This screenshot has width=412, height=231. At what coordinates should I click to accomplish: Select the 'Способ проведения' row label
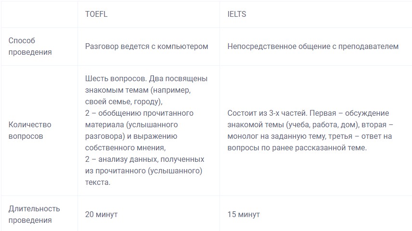pyautogui.click(x=30, y=47)
